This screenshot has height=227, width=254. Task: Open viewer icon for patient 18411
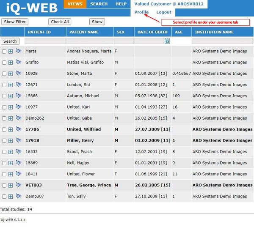[x=19, y=174]
